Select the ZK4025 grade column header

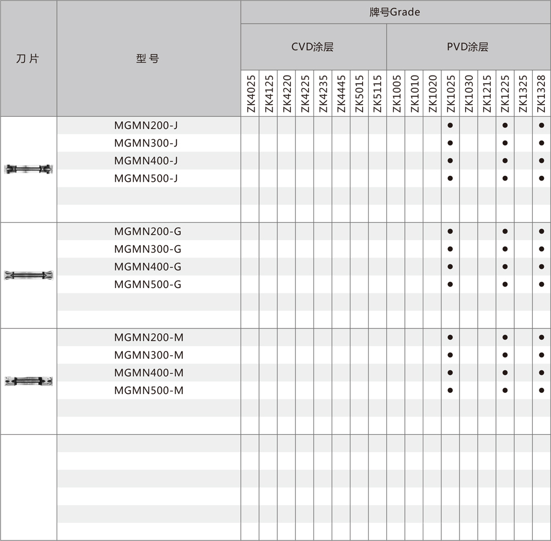(250, 94)
